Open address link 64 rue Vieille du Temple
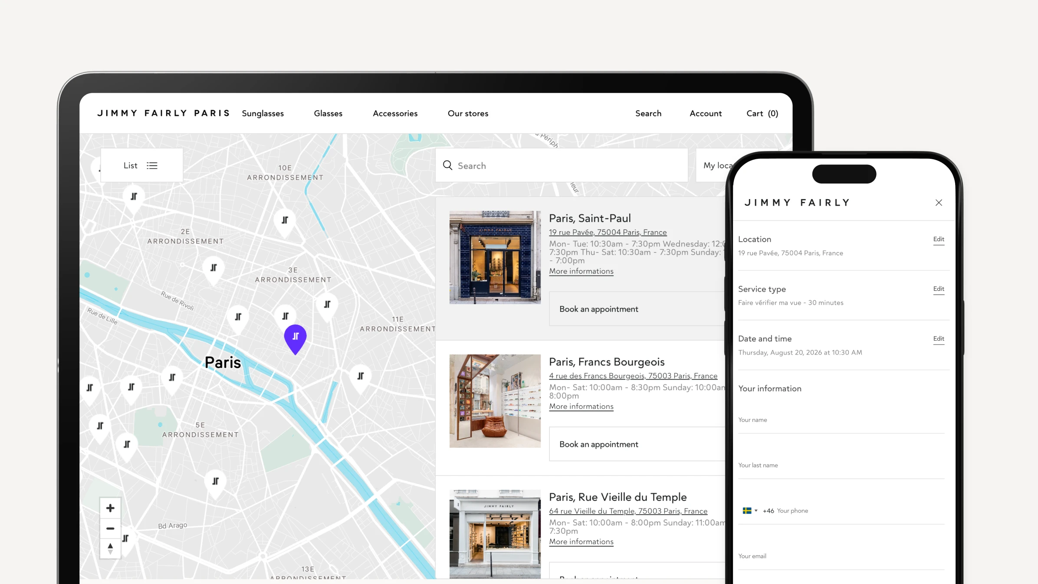Image resolution: width=1038 pixels, height=584 pixels. click(628, 512)
